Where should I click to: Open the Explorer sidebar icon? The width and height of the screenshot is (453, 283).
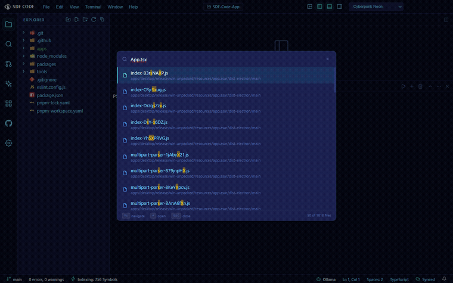pyautogui.click(x=9, y=24)
